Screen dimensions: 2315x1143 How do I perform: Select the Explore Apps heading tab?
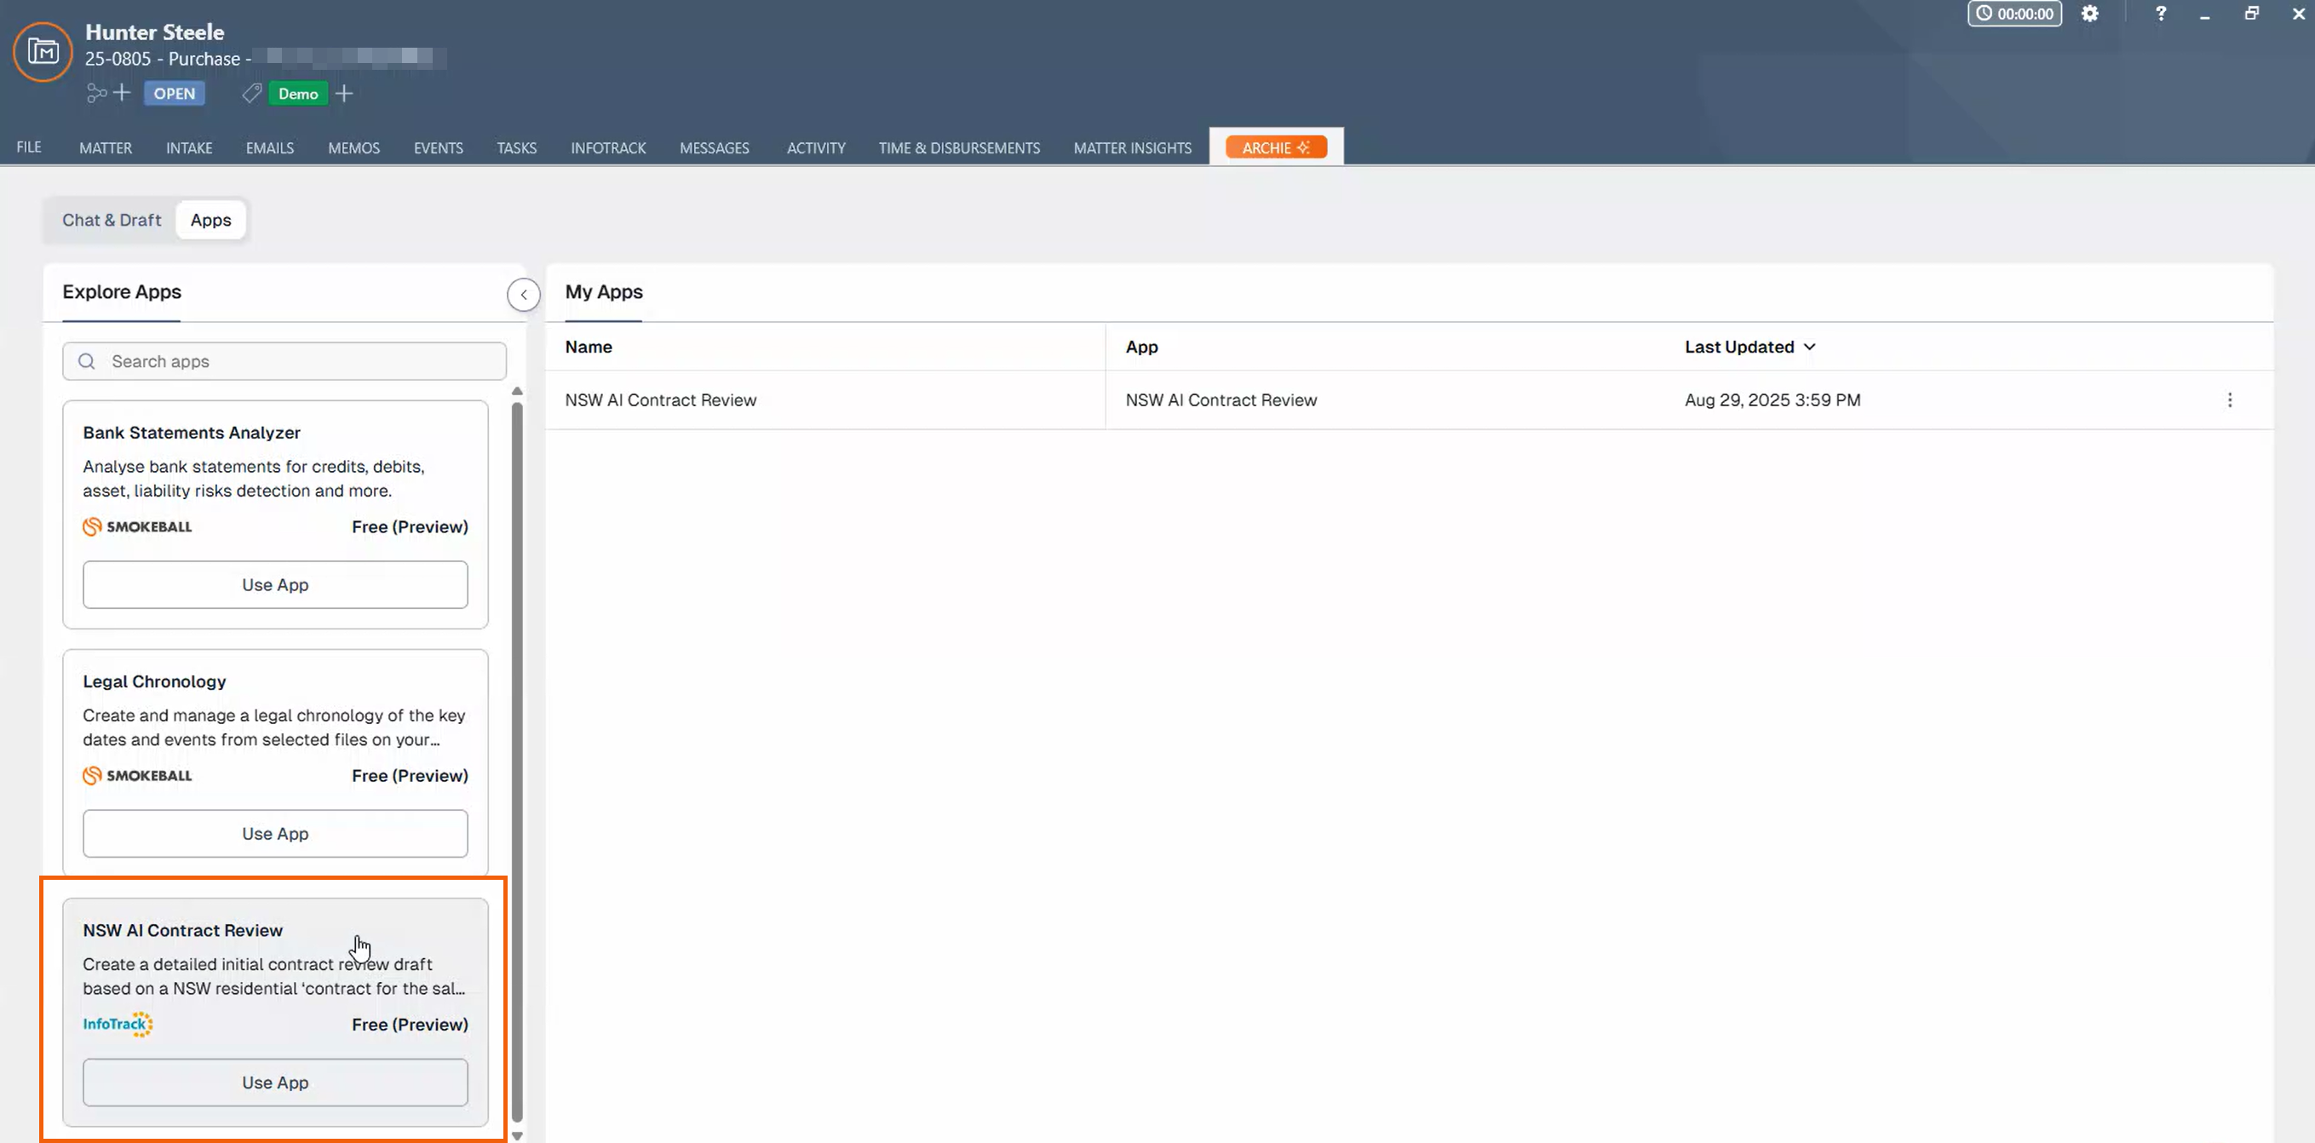coord(121,292)
